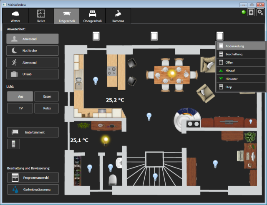Choose Beschattung from blind menu
Image resolution: width=267 pixels, height=205 pixels.
241,54
